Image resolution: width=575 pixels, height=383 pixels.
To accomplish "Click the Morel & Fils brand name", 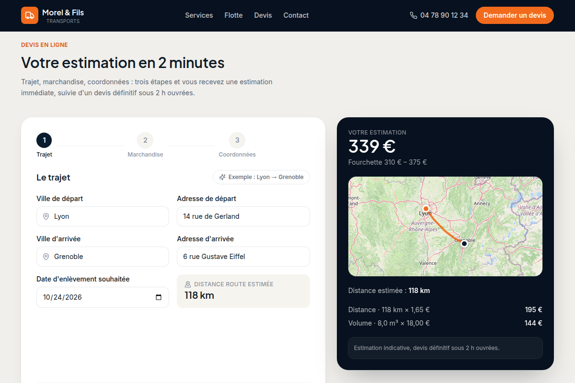I will pyautogui.click(x=63, y=12).
